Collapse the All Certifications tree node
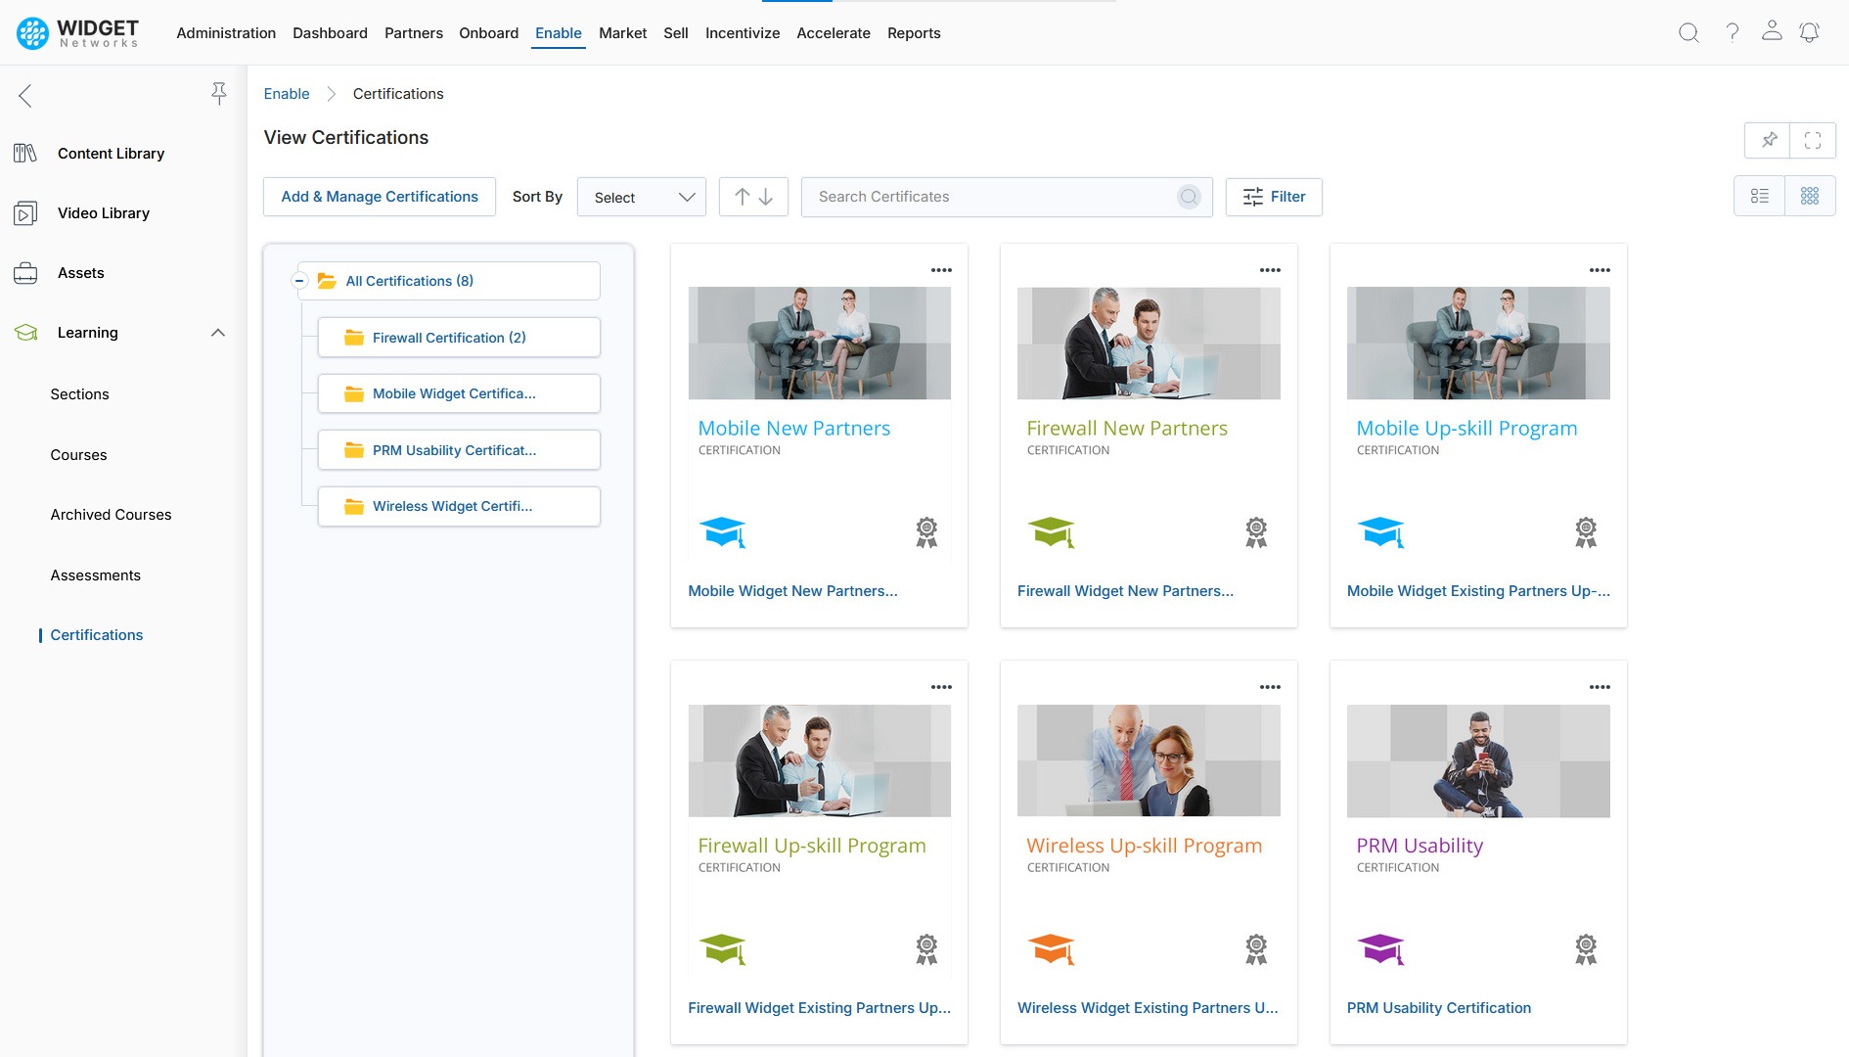This screenshot has height=1057, width=1849. 300,281
